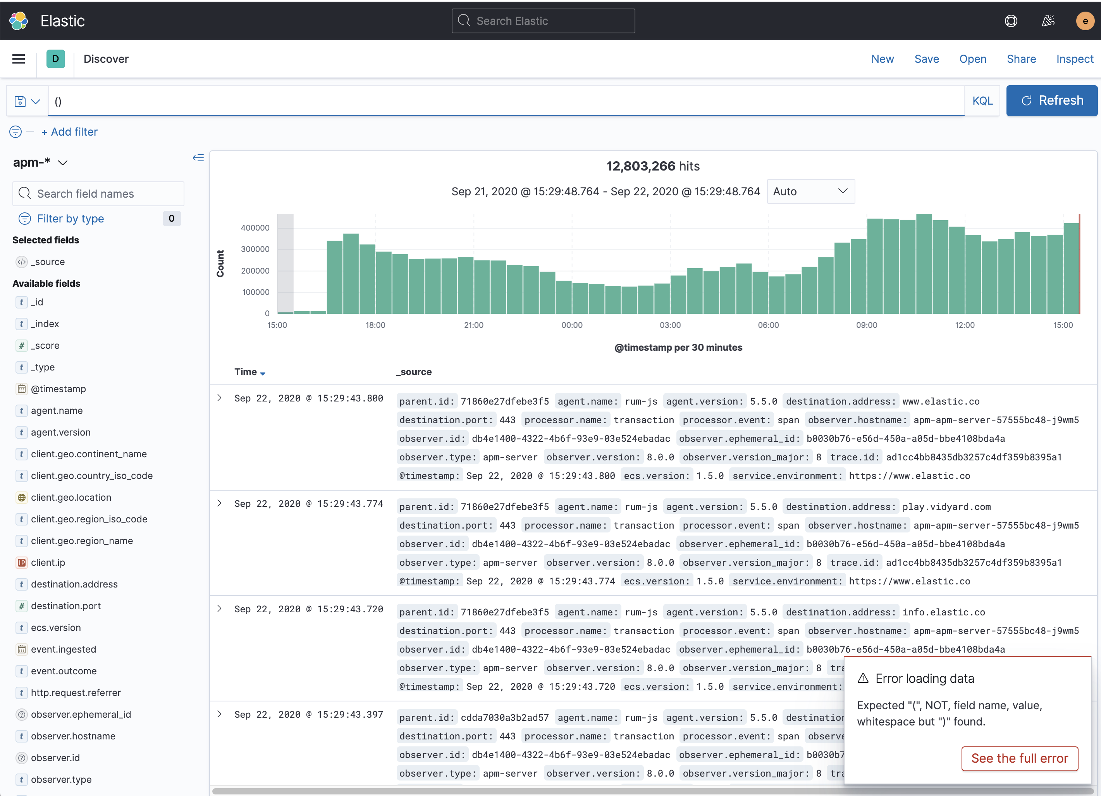
Task: Expand the first document row chevron
Action: (x=219, y=398)
